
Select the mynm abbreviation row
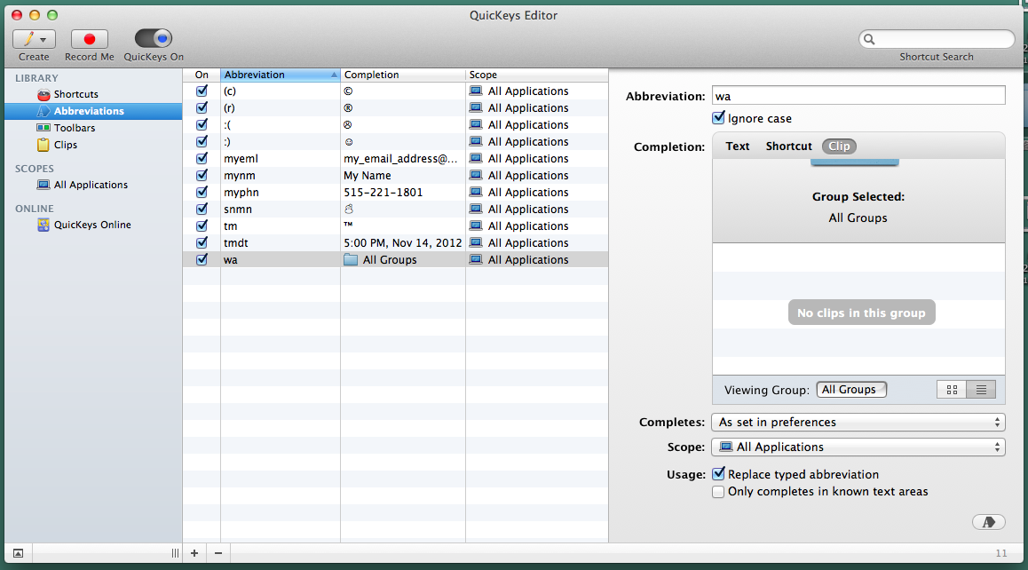[395, 175]
